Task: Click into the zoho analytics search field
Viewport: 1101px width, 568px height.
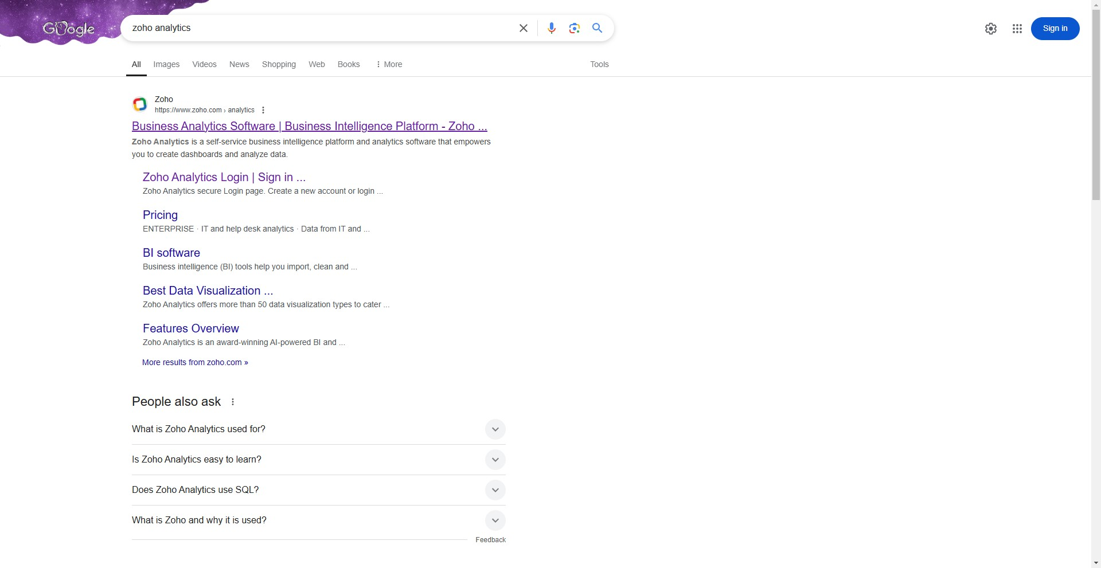Action: (x=321, y=28)
